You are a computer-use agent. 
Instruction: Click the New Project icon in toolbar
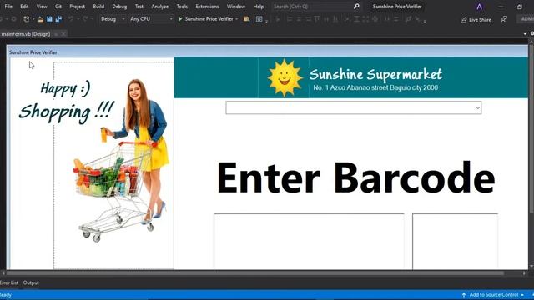[26, 19]
